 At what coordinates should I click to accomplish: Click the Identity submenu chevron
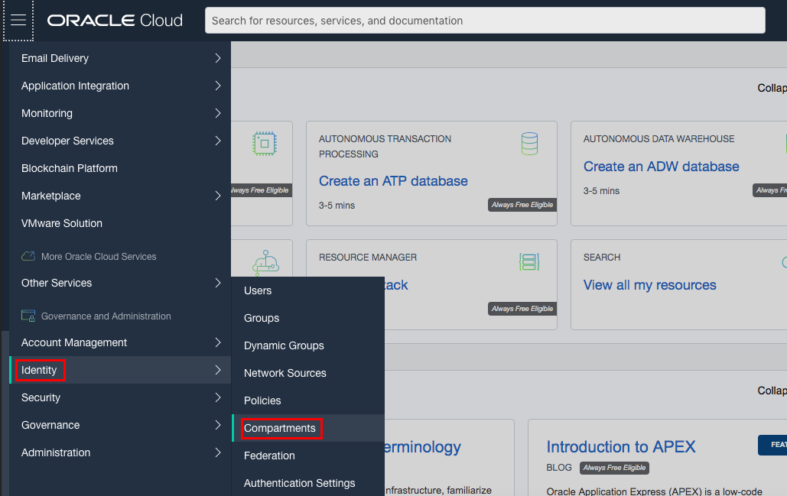click(x=218, y=370)
